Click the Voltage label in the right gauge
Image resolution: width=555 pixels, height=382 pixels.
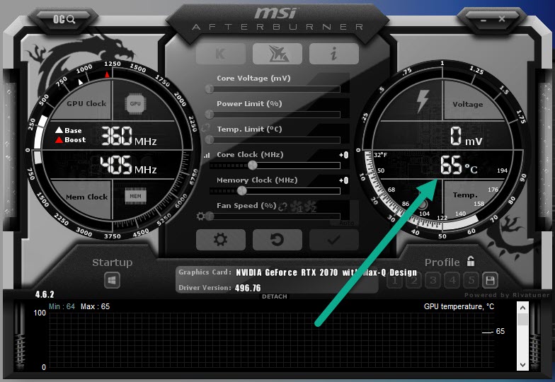467,105
